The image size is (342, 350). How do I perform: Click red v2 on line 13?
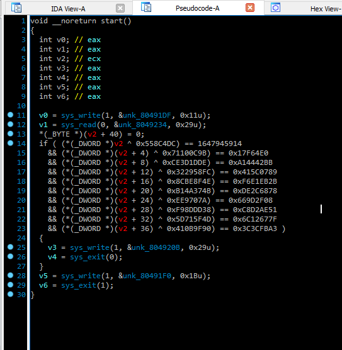tap(92, 134)
